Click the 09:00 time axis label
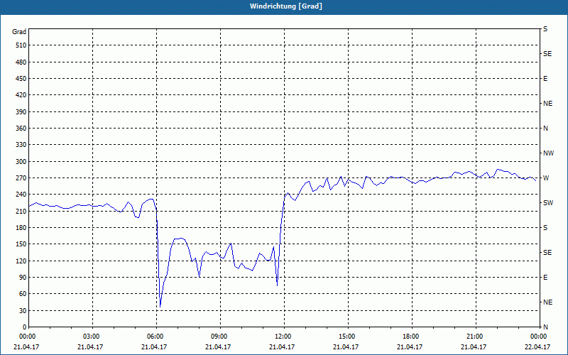This screenshot has height=355, width=568. [x=218, y=337]
